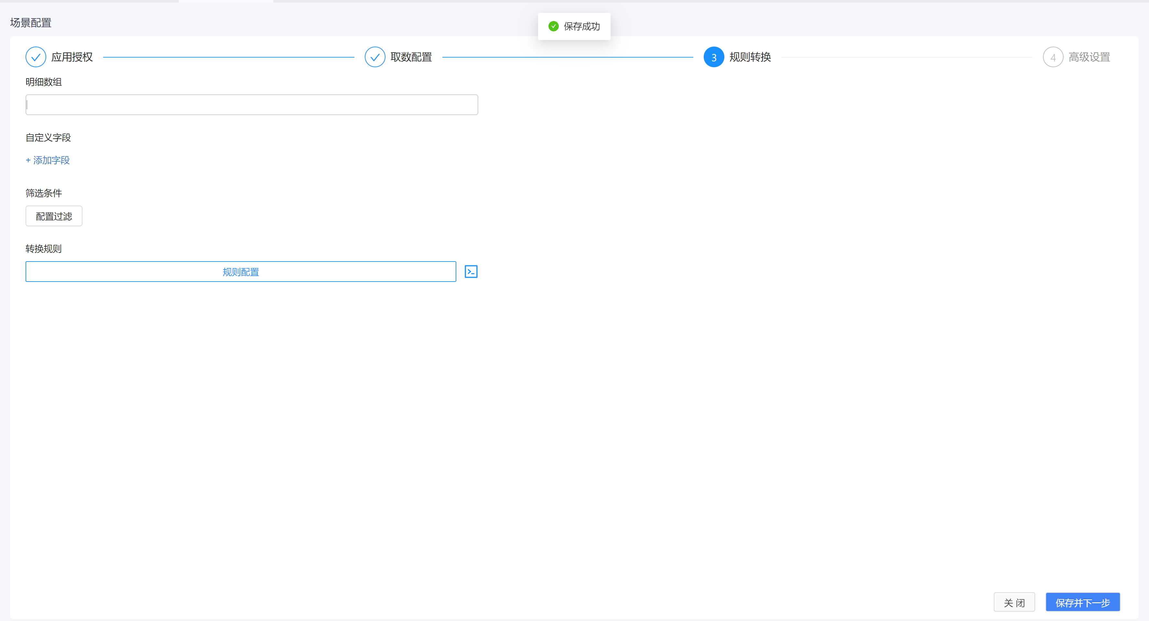Select the step 3 规则转换 circle

[x=714, y=57]
